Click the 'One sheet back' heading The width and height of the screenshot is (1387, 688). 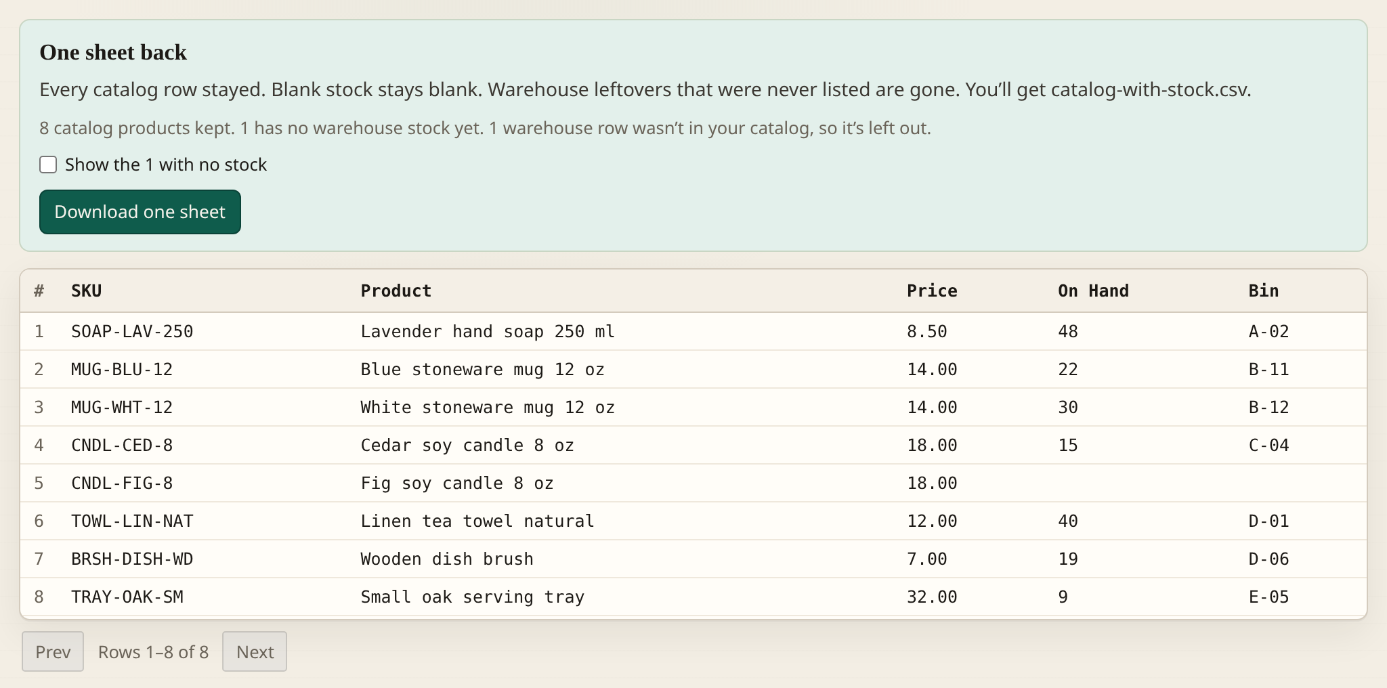coord(113,52)
